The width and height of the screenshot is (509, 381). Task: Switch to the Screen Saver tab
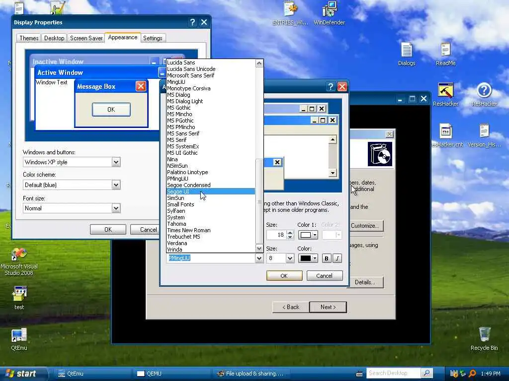pos(86,38)
